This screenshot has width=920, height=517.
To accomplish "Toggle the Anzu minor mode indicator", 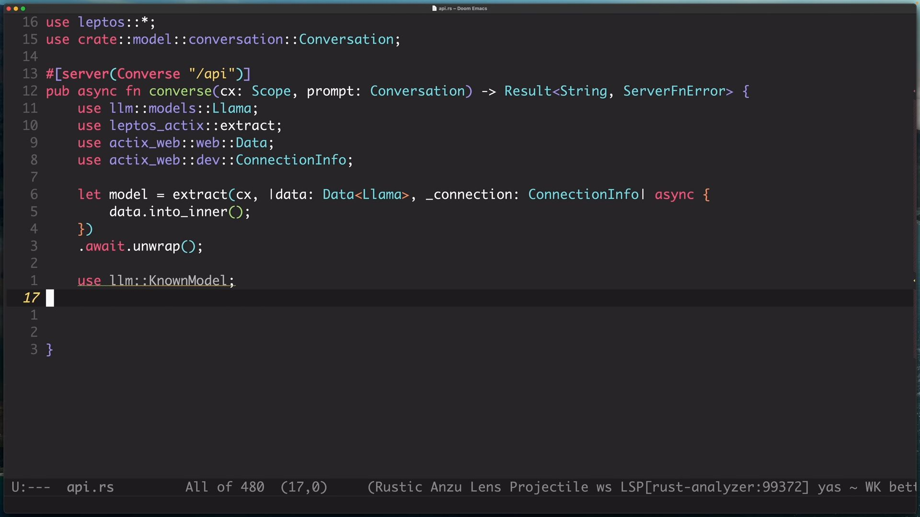I will [446, 487].
